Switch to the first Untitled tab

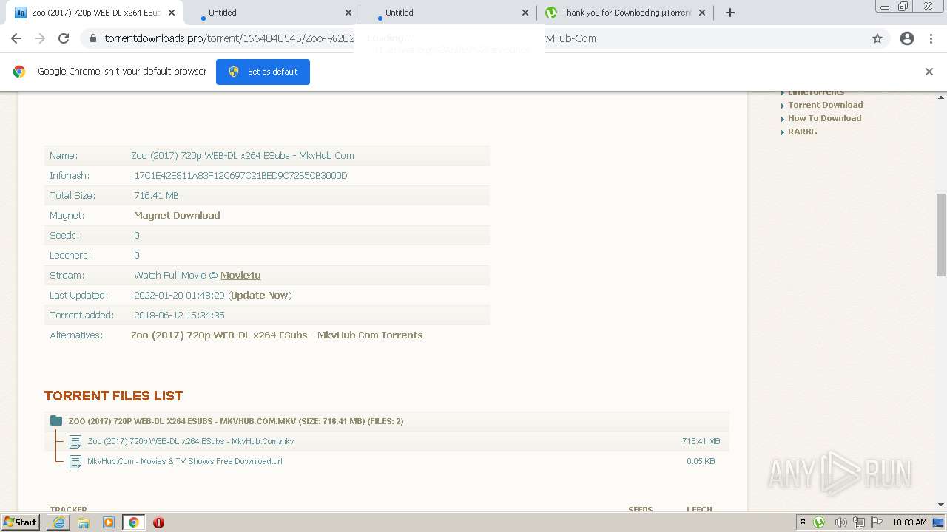[x=270, y=13]
